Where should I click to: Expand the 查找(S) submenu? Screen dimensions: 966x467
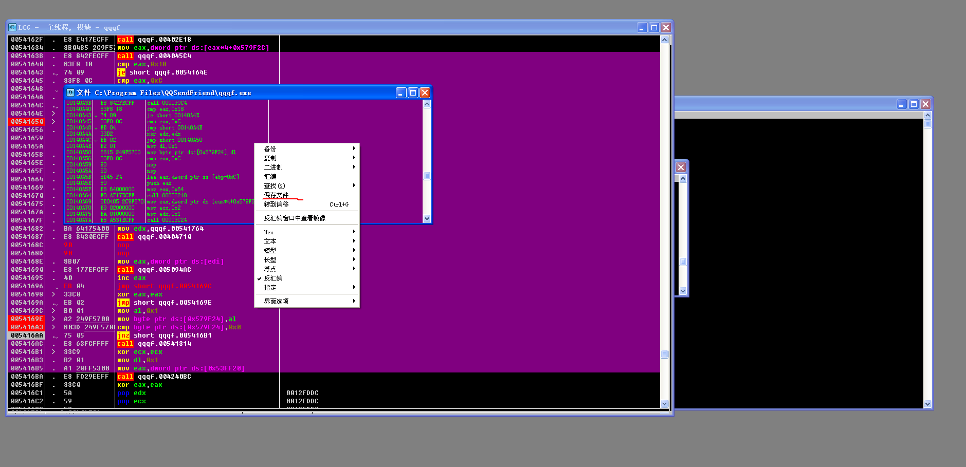pyautogui.click(x=307, y=186)
